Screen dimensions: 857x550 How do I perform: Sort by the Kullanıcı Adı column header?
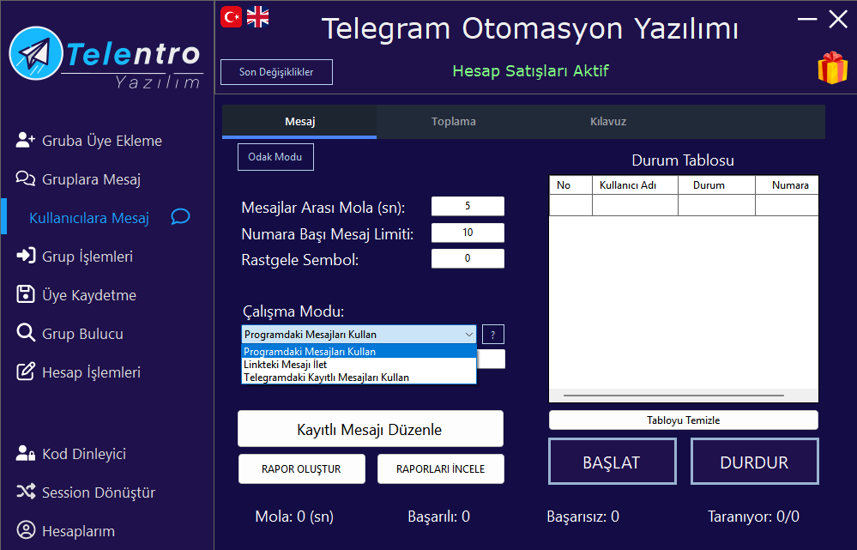(x=635, y=185)
